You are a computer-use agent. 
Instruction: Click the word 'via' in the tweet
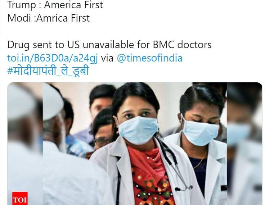click(107, 58)
